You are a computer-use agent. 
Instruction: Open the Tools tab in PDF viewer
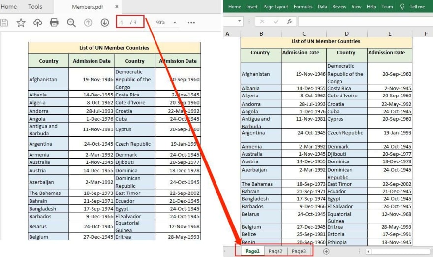coord(35,6)
